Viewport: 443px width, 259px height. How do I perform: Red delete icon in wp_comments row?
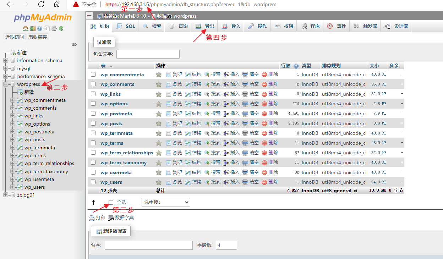click(264, 84)
